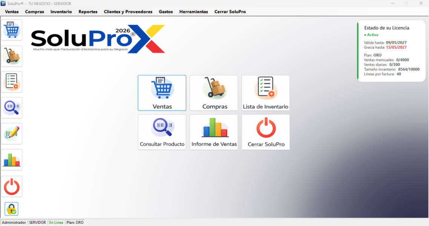
Task: Open the Lista de Inventario tile
Action: (x=265, y=93)
